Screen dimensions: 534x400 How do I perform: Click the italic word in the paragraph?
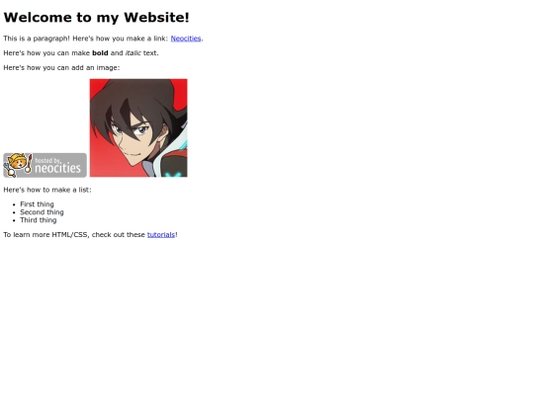click(133, 53)
